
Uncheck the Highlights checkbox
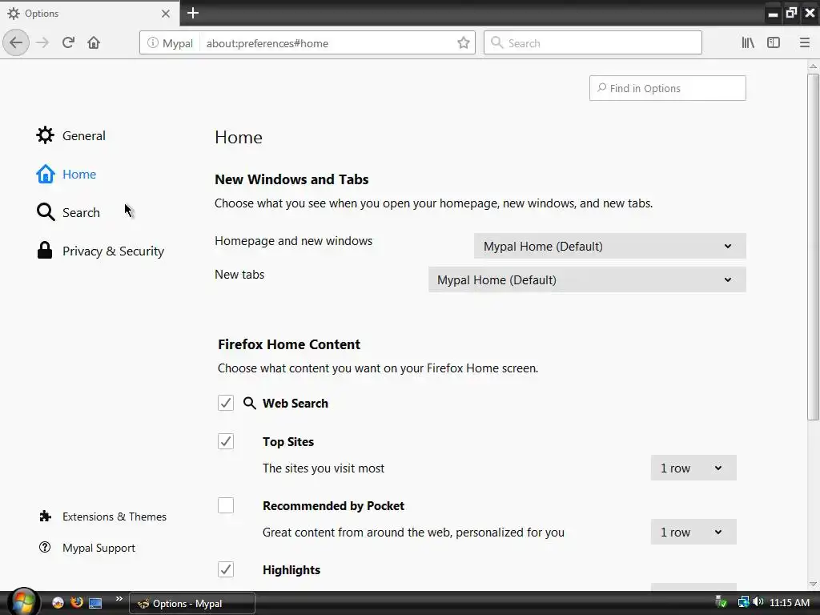point(226,569)
